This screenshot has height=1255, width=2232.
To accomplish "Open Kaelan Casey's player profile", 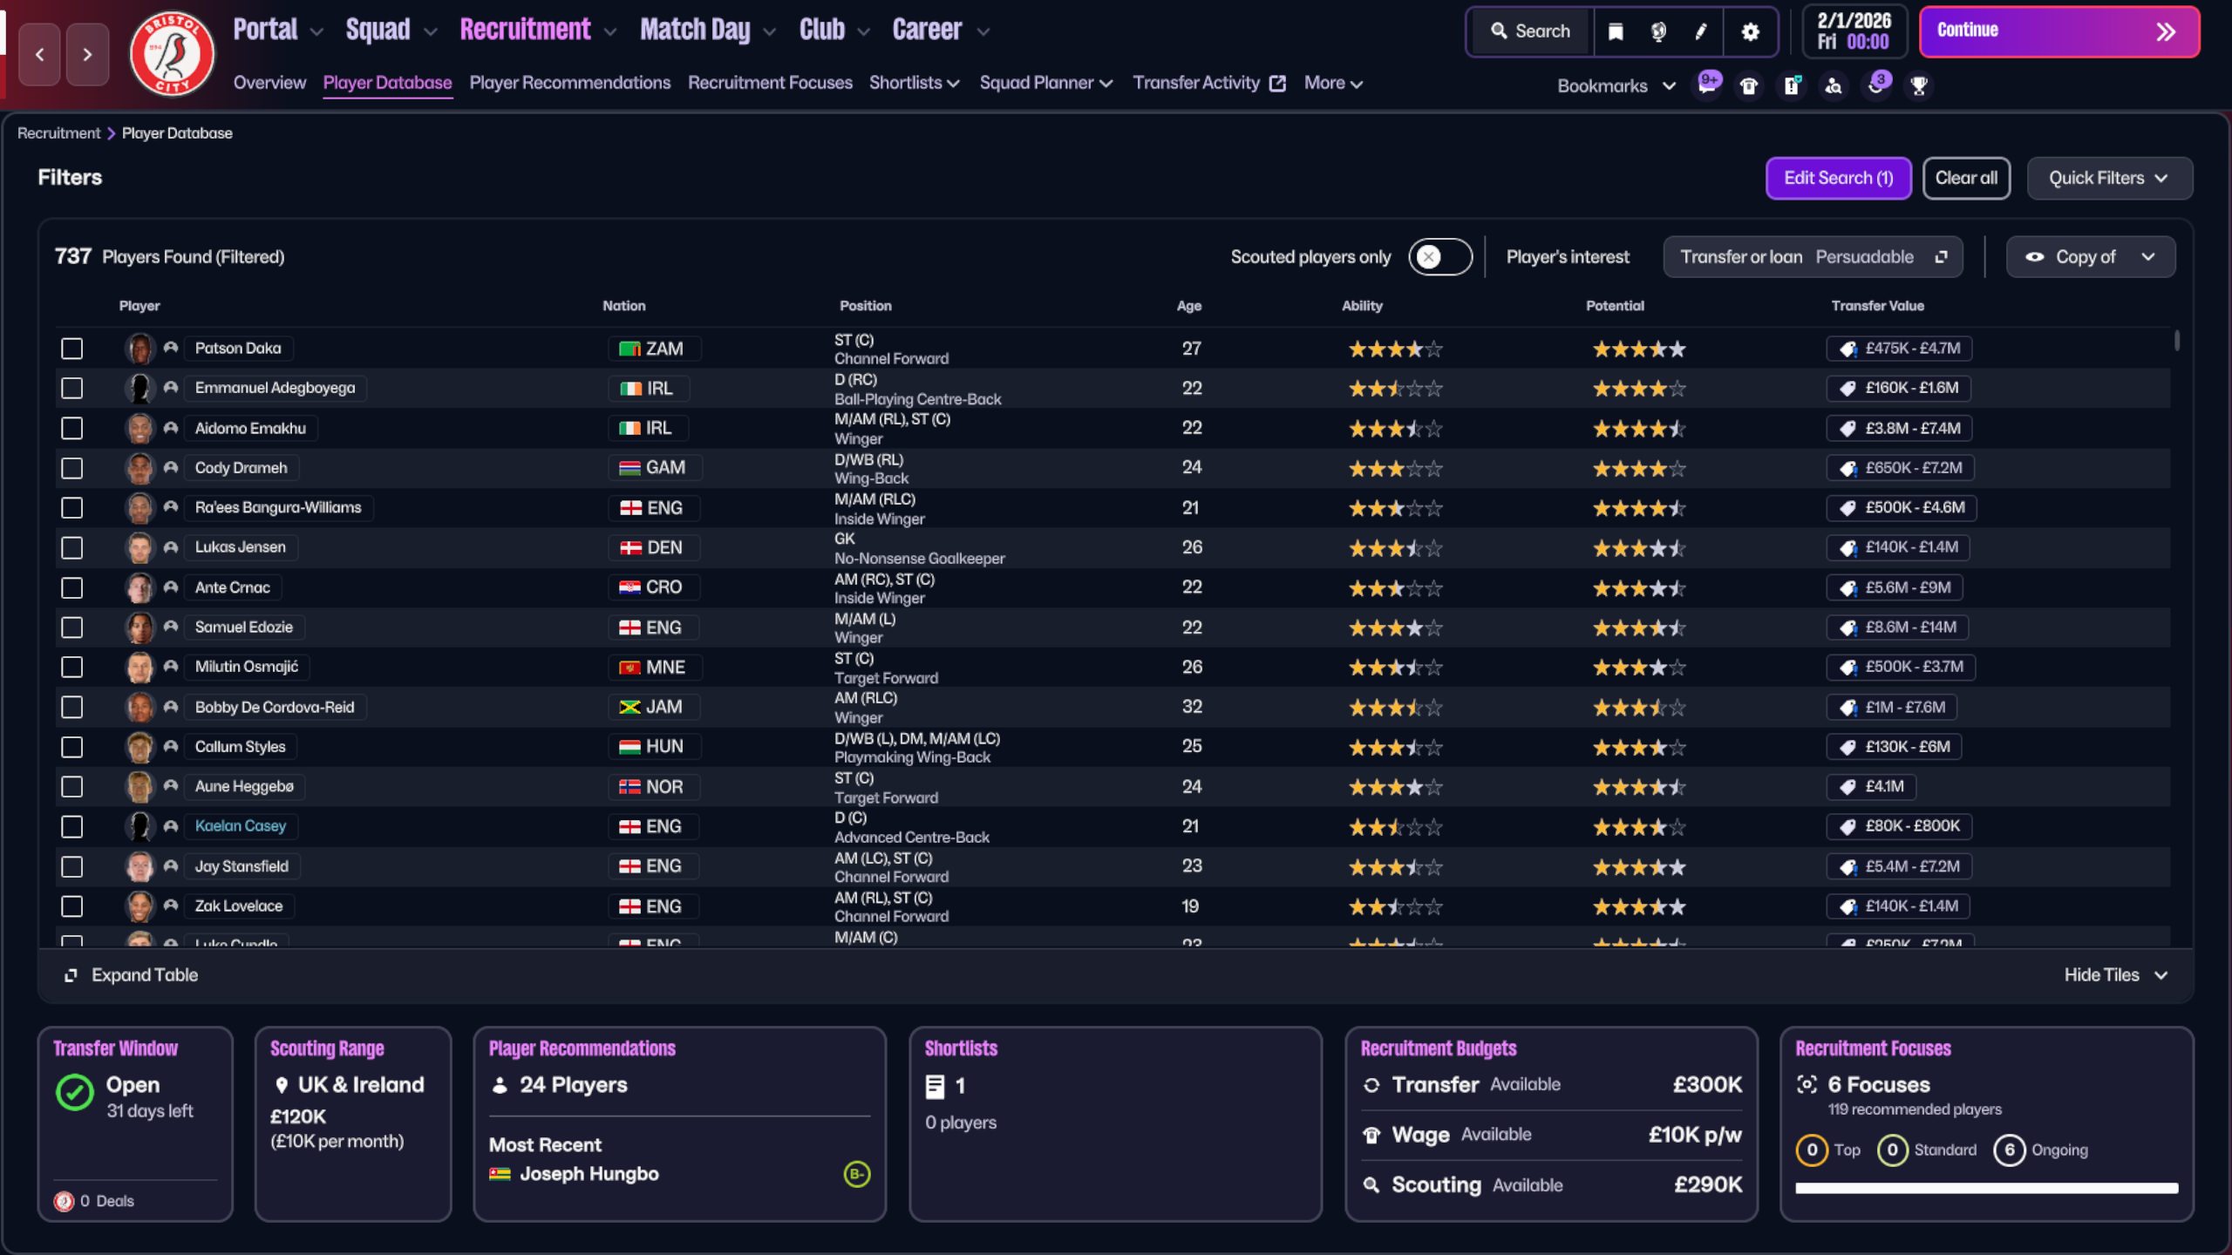I will click(241, 826).
